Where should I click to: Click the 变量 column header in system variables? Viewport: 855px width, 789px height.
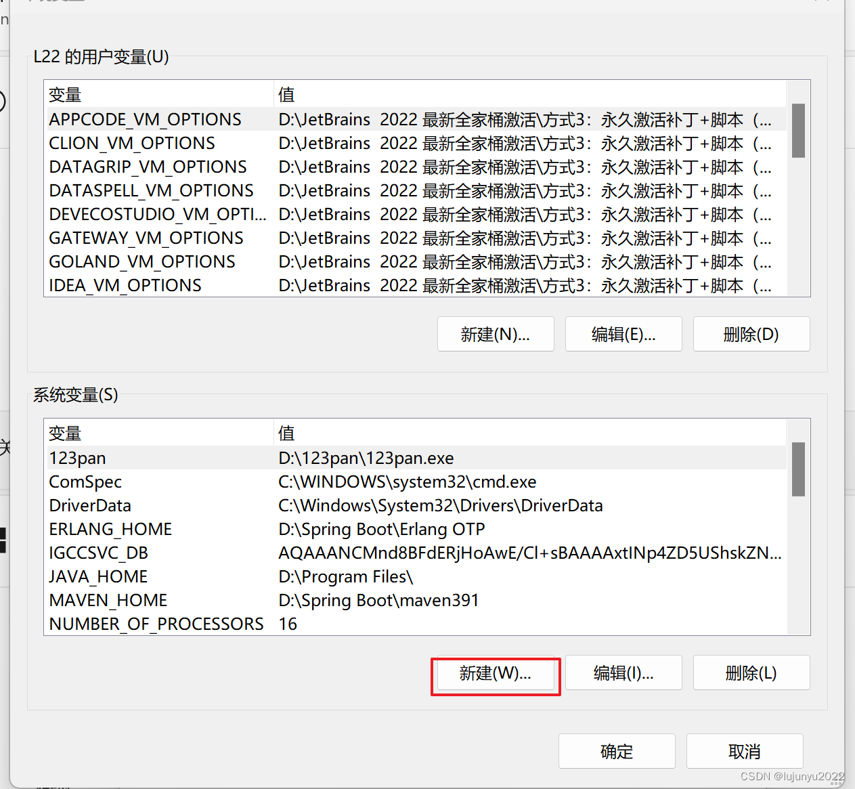point(159,433)
